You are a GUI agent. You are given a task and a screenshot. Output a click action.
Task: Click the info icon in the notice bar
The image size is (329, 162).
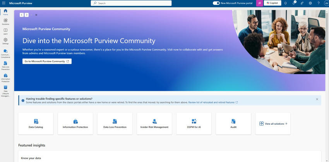tap(23, 100)
